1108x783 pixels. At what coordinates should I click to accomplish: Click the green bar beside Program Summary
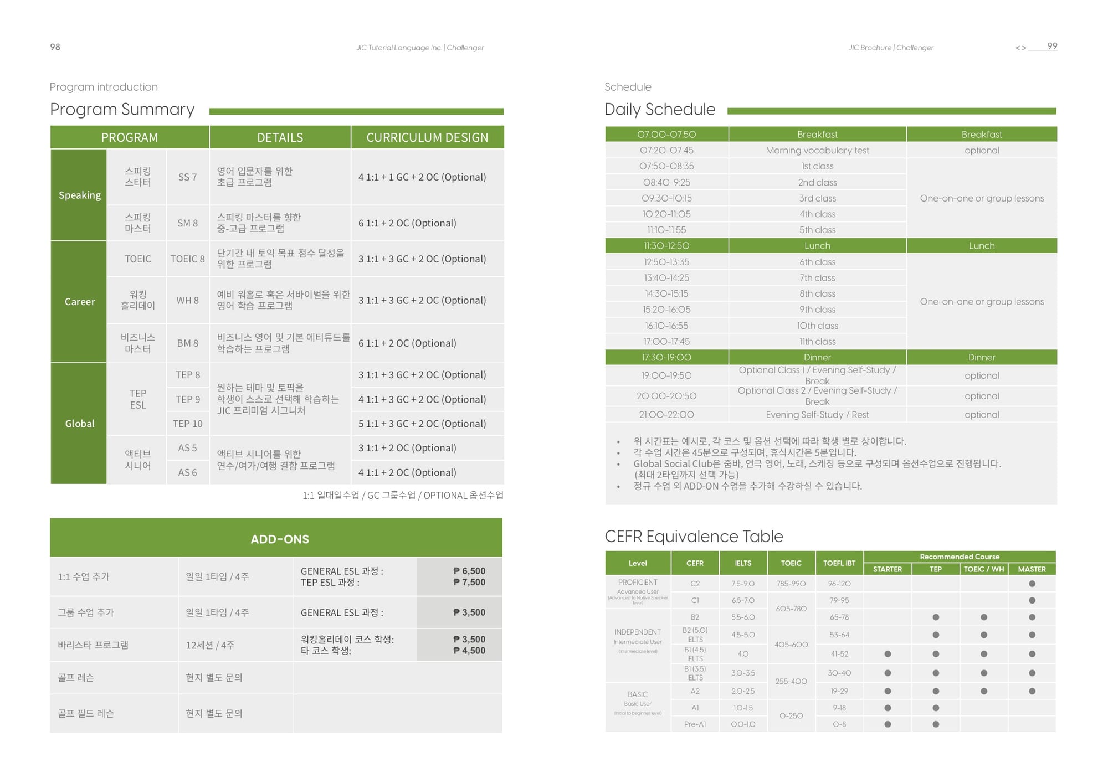356,111
